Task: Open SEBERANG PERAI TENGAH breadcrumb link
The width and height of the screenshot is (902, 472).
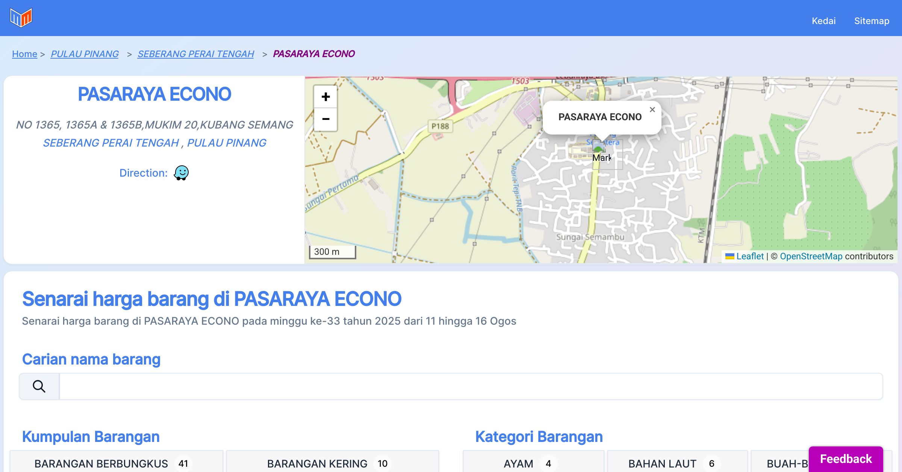Action: click(195, 54)
